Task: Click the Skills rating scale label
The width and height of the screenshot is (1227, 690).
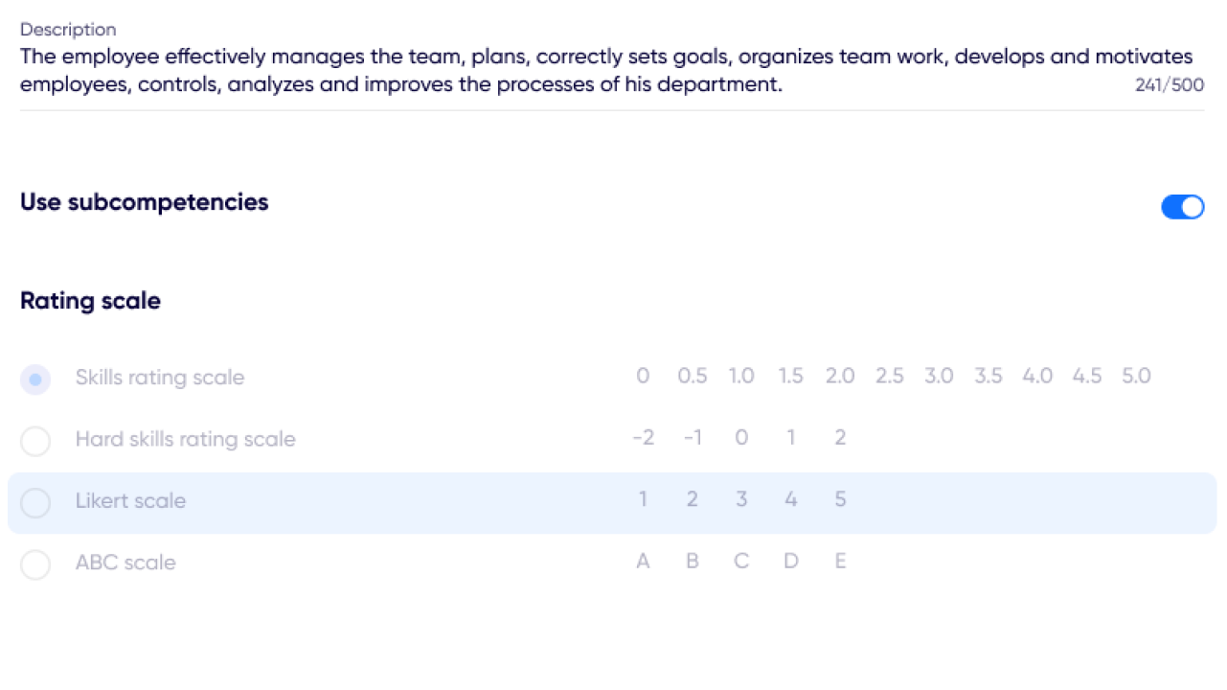Action: click(160, 378)
